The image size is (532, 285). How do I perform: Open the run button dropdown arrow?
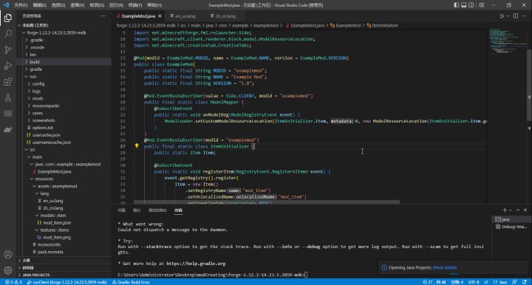(x=508, y=16)
